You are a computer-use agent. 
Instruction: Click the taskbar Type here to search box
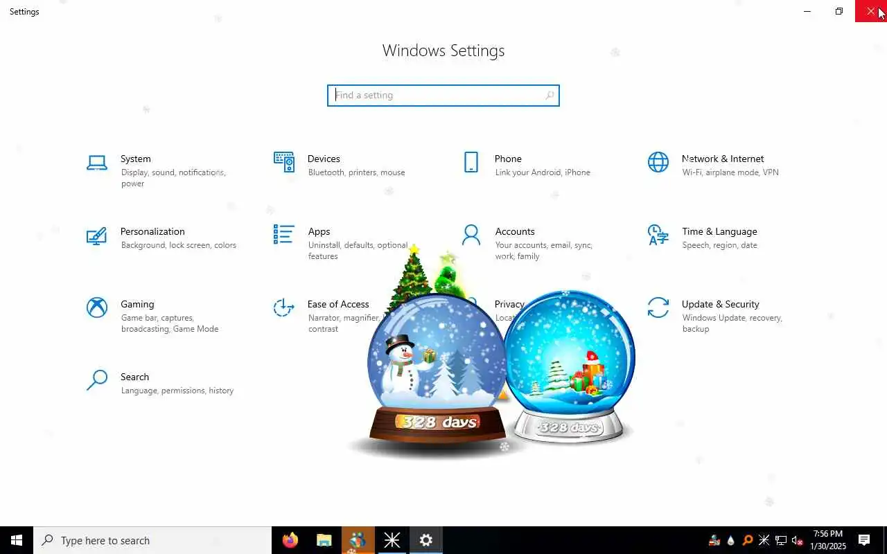point(152,540)
